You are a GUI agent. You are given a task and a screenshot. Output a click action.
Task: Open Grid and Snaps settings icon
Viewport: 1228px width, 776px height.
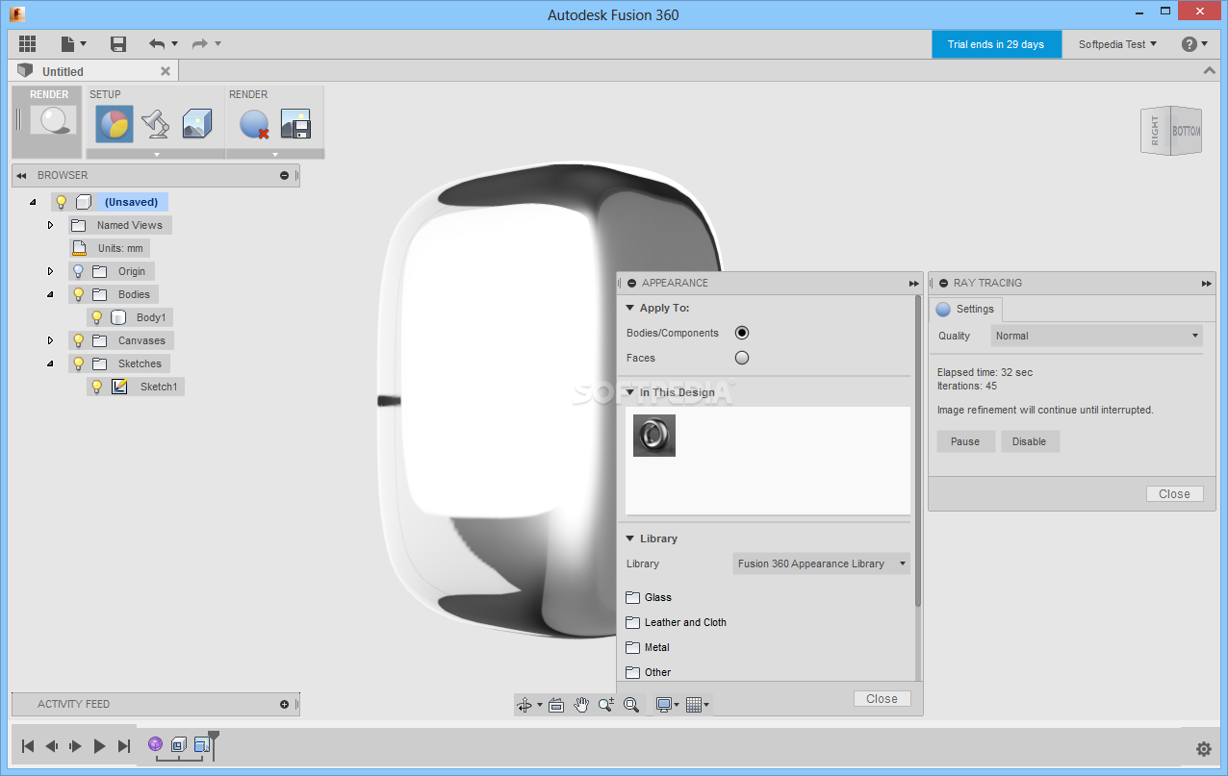[694, 705]
